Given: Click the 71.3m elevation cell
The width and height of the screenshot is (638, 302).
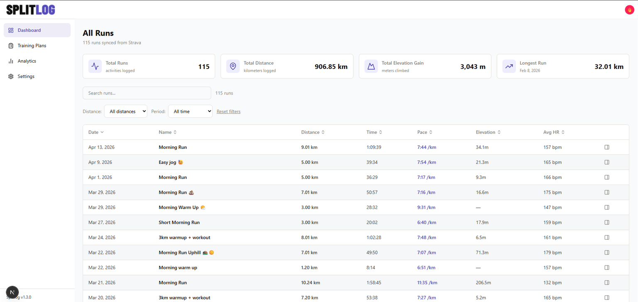Looking at the screenshot, I should 482,253.
